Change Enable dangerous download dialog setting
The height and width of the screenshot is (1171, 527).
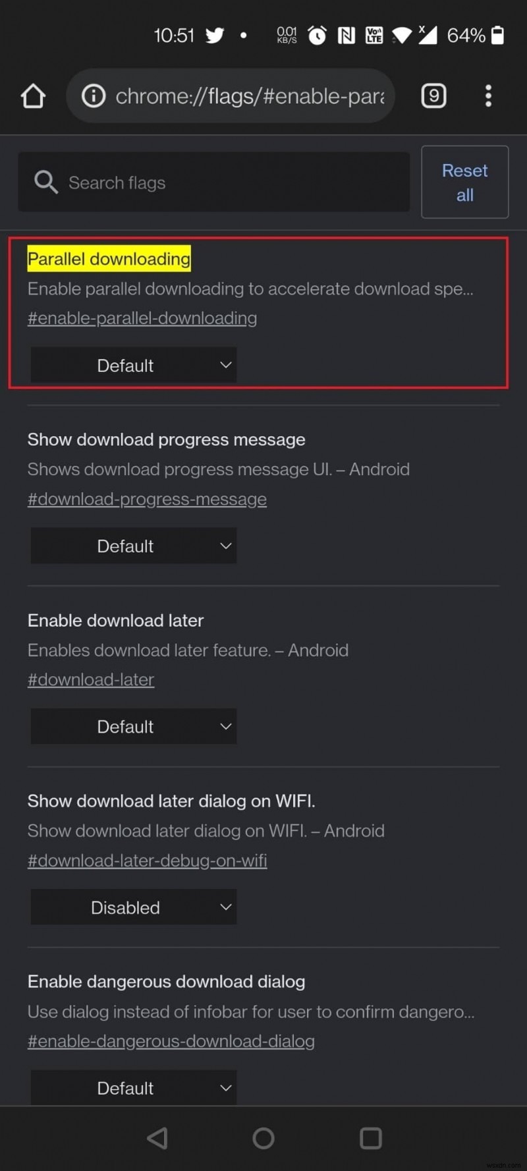133,1088
